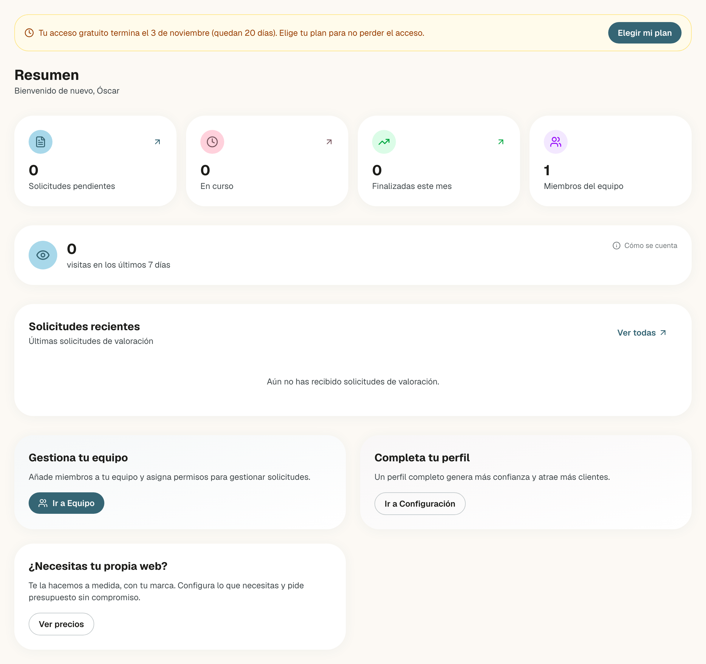
Task: Click the 'Ver todas' link
Action: click(x=641, y=333)
